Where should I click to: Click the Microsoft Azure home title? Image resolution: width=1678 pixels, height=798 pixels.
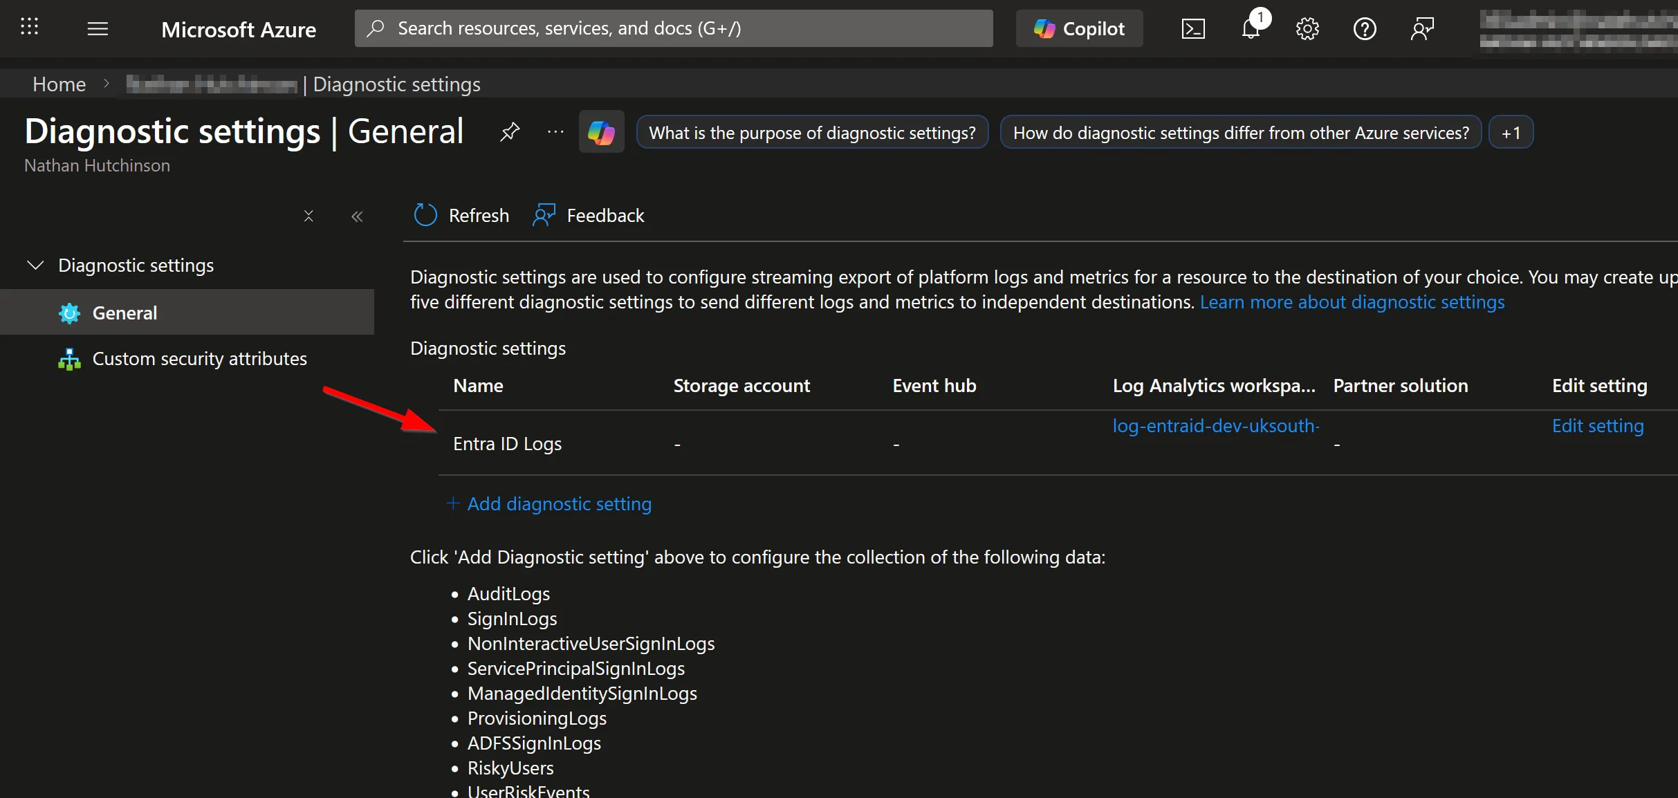[239, 29]
